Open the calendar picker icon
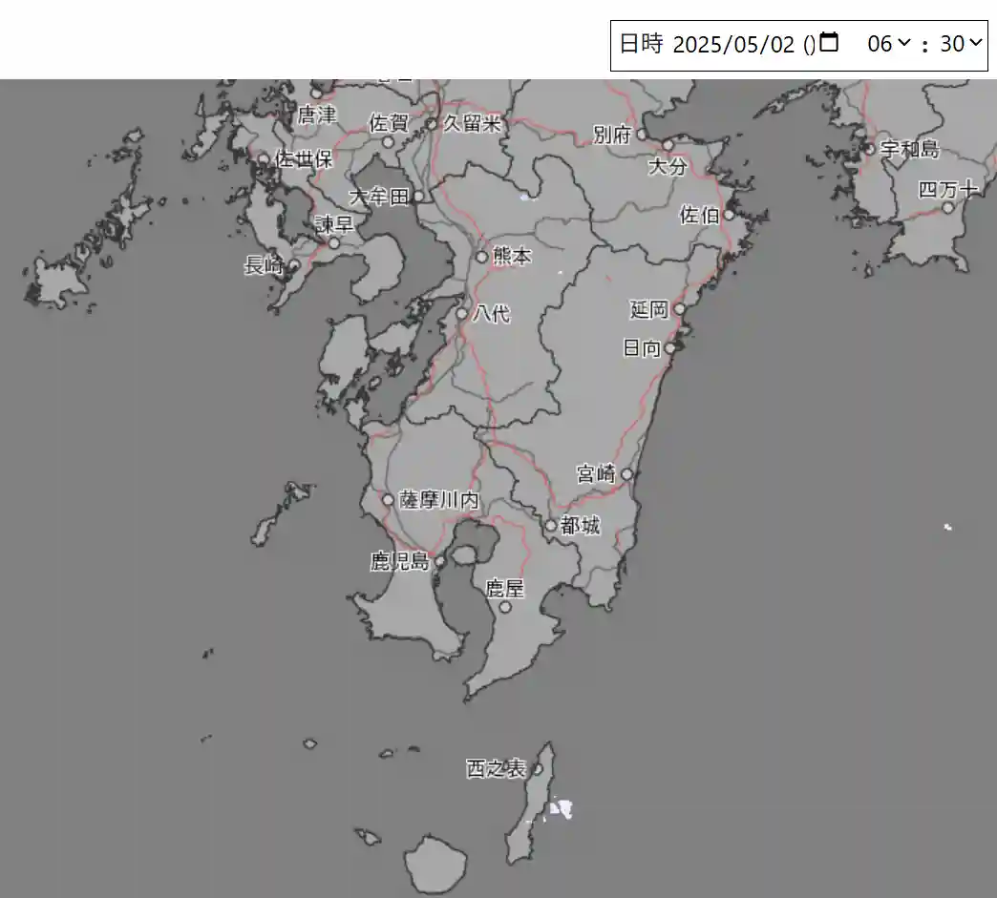997x898 pixels. [829, 43]
